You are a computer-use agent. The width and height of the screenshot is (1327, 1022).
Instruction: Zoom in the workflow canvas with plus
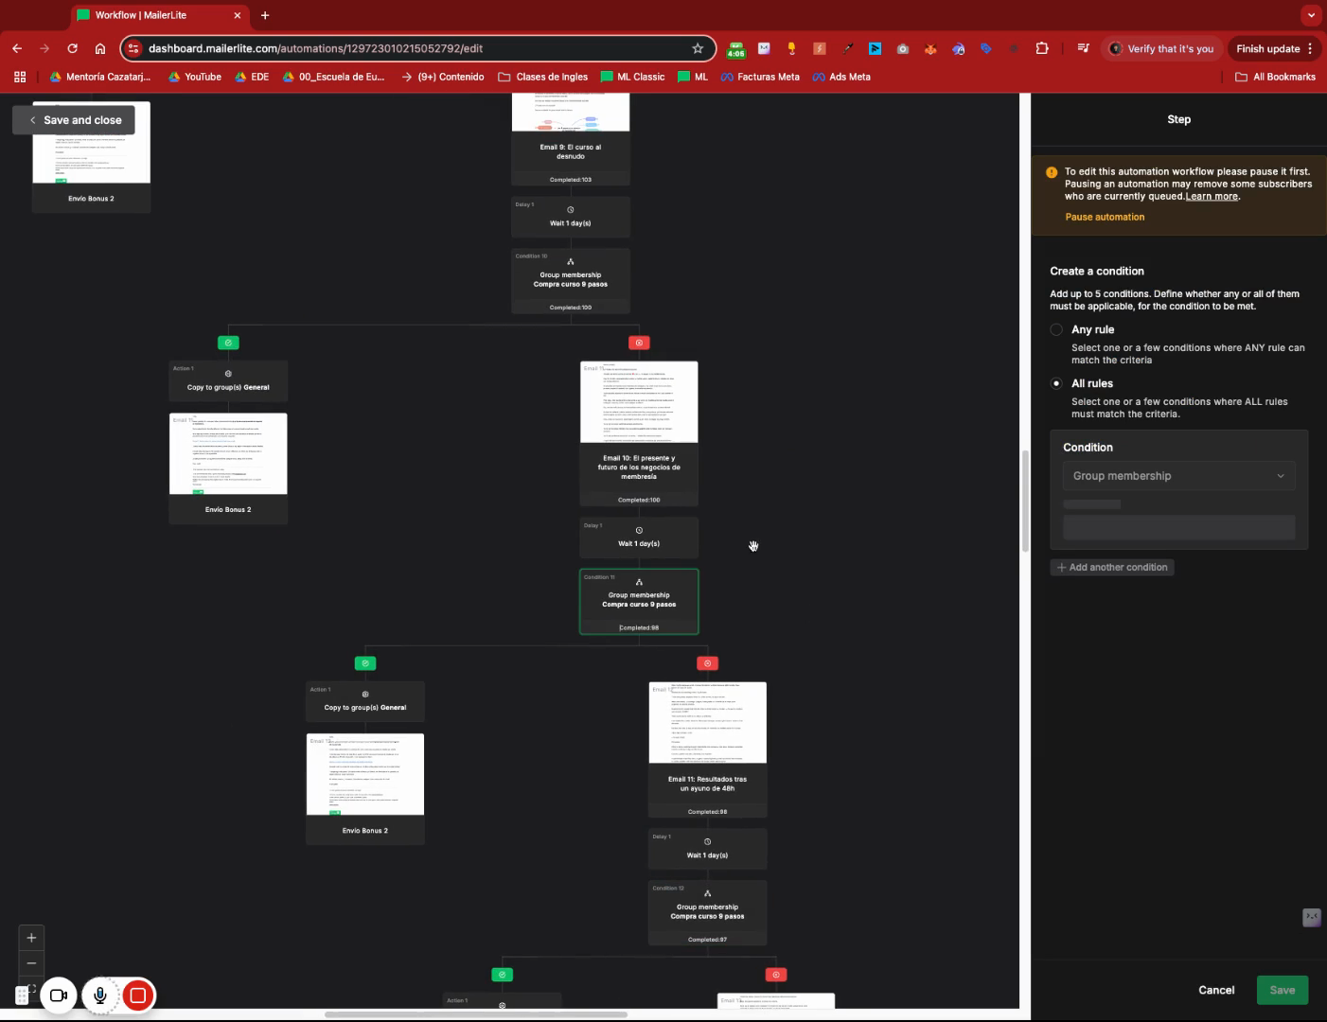[31, 938]
